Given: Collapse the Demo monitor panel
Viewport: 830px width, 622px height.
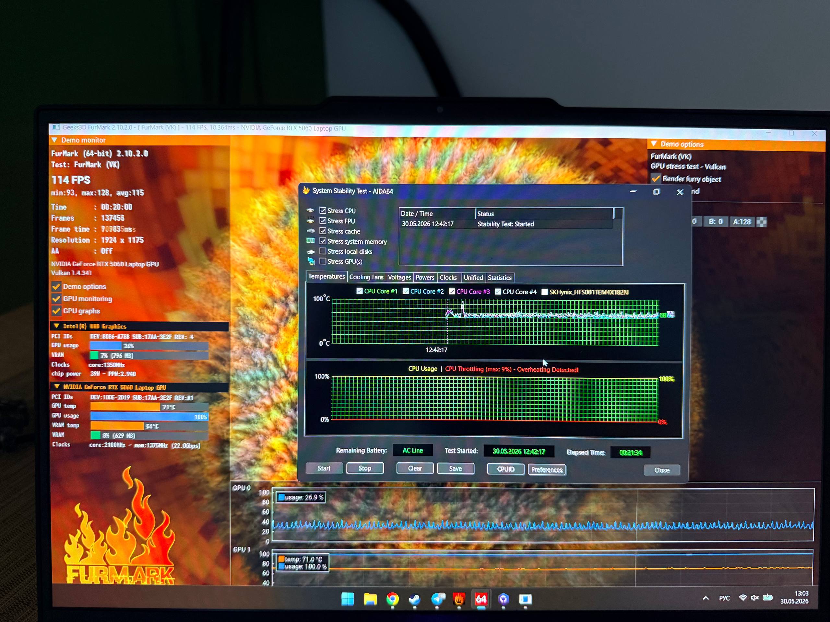Looking at the screenshot, I should coord(54,140).
